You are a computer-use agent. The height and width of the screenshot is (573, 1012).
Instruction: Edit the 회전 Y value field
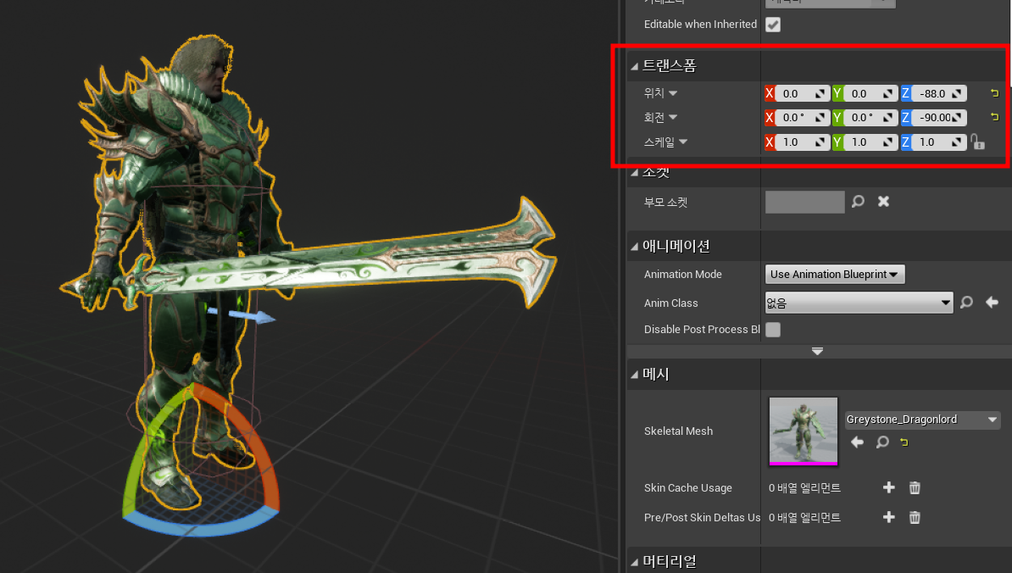(x=870, y=118)
